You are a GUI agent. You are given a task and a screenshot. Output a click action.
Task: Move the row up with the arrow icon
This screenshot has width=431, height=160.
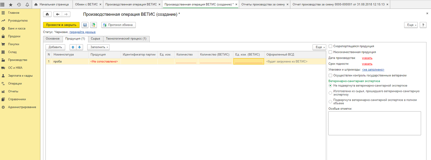pos(73,47)
